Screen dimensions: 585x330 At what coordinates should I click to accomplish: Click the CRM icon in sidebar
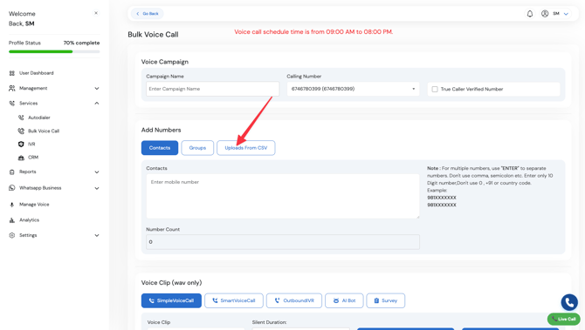click(21, 158)
